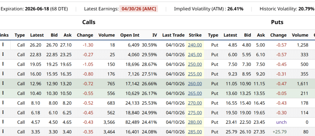
Task: Sort by the calls Volume column header
Action: (x=107, y=35)
